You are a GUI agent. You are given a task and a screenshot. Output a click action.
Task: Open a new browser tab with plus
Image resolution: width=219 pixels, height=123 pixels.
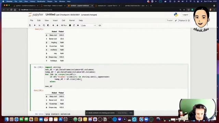point(151,6)
